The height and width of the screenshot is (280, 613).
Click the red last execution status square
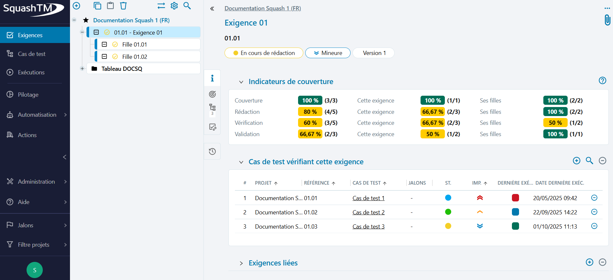coord(515,198)
